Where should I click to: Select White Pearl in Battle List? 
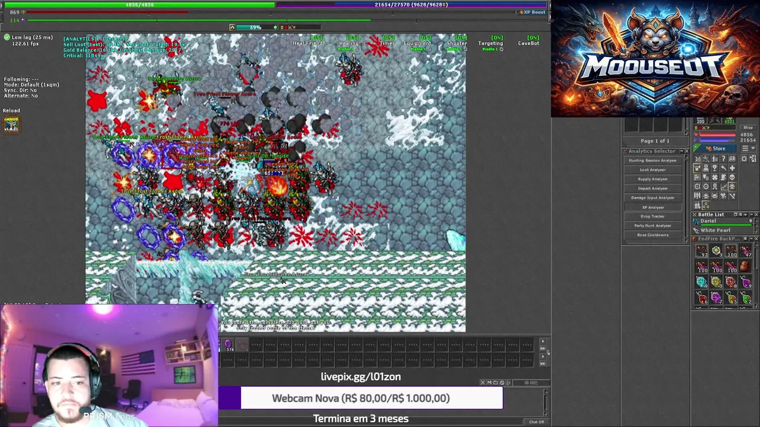(x=721, y=230)
